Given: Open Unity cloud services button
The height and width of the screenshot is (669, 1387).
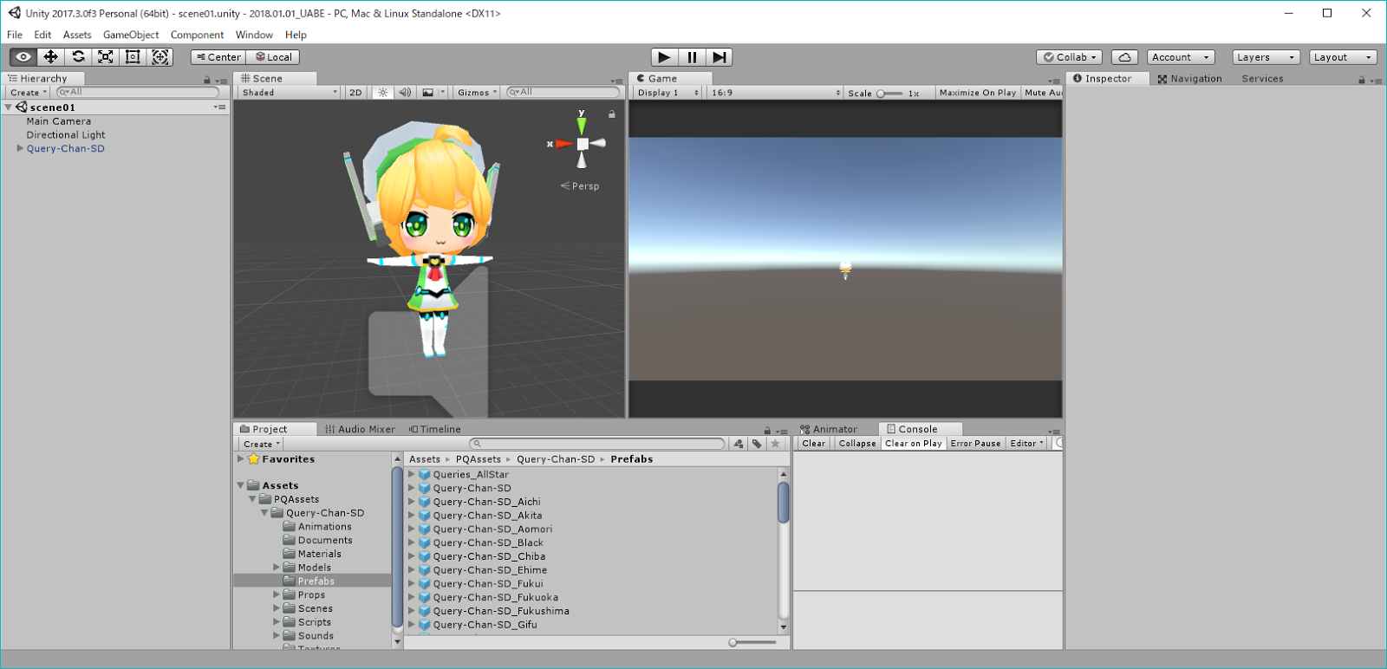Looking at the screenshot, I should (1124, 57).
